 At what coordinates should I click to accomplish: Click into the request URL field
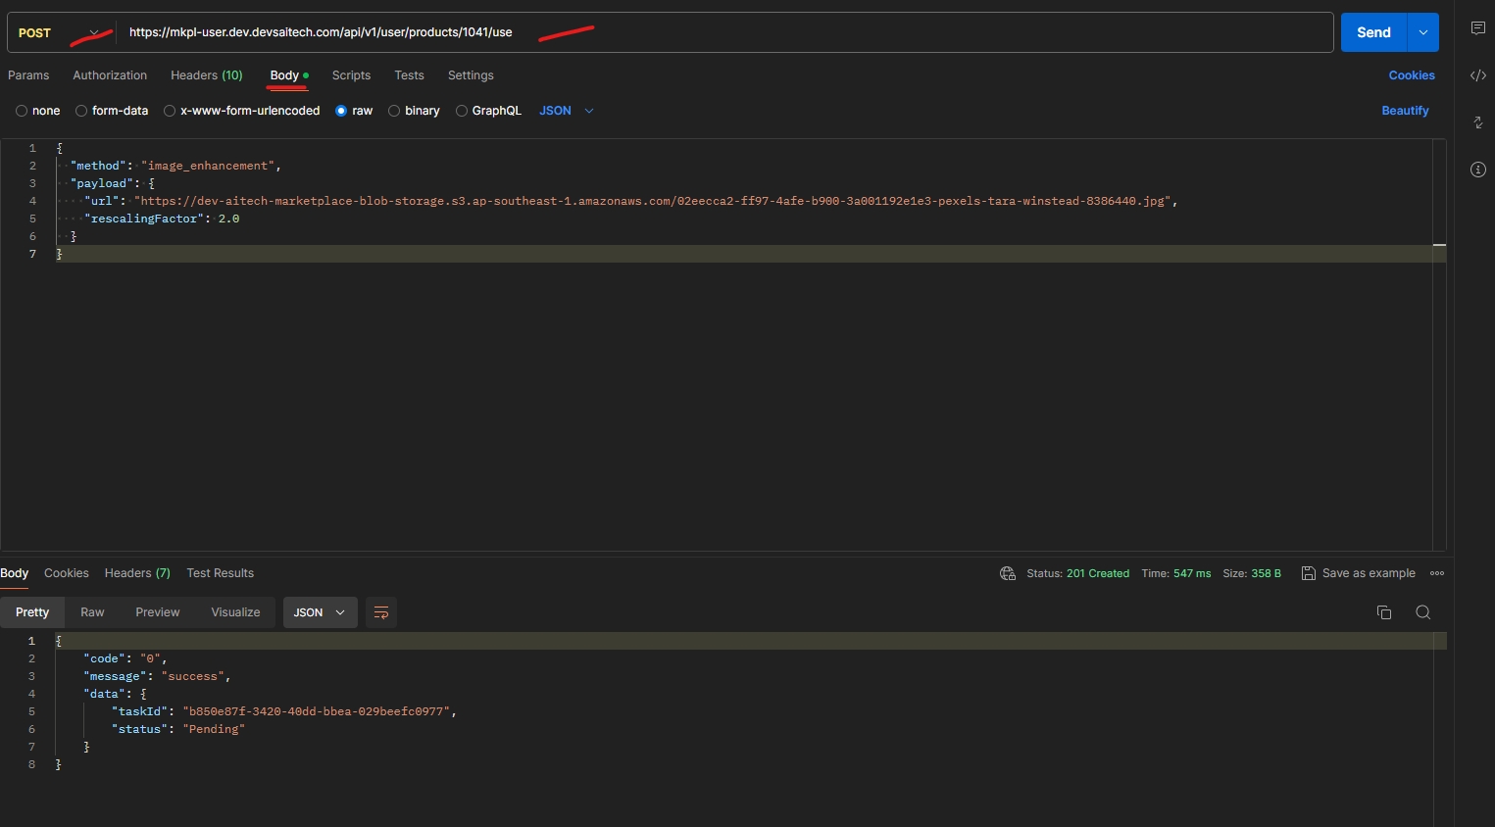point(725,32)
